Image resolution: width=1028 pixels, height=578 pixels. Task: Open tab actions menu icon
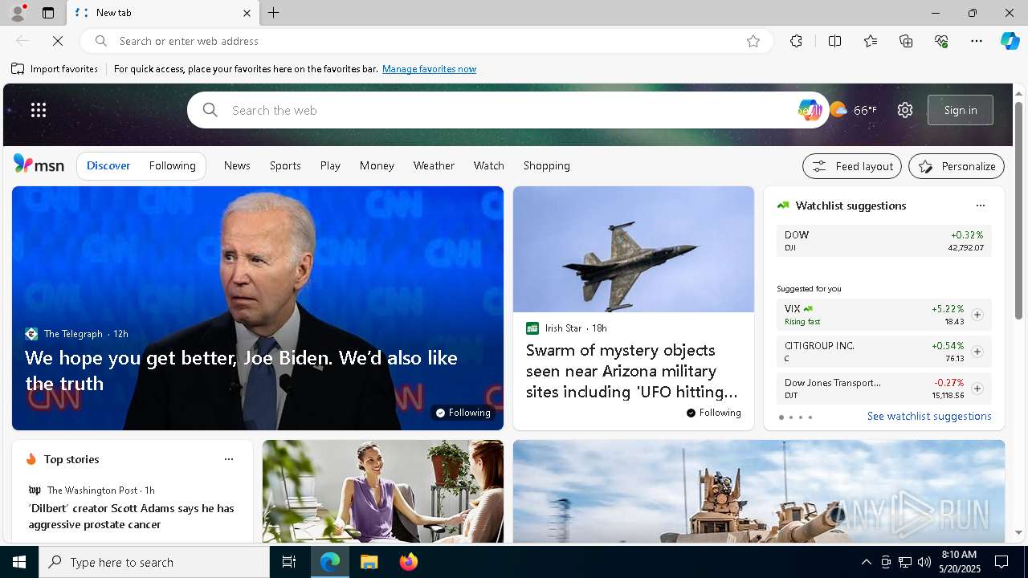[48, 13]
